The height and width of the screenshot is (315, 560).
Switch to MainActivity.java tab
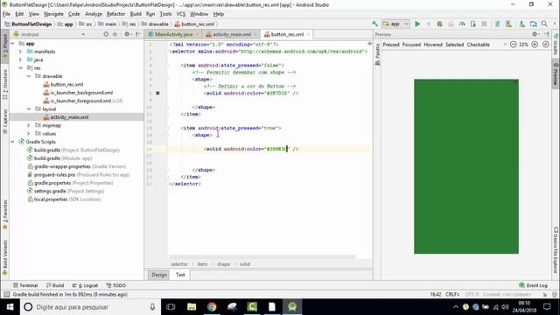click(x=173, y=34)
